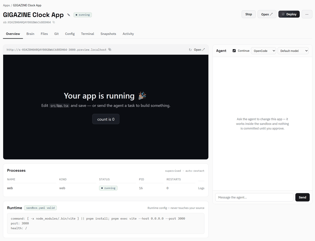Image resolution: width=315 pixels, height=241 pixels.
Task: Click the web process running status badge
Action: pos(108,188)
